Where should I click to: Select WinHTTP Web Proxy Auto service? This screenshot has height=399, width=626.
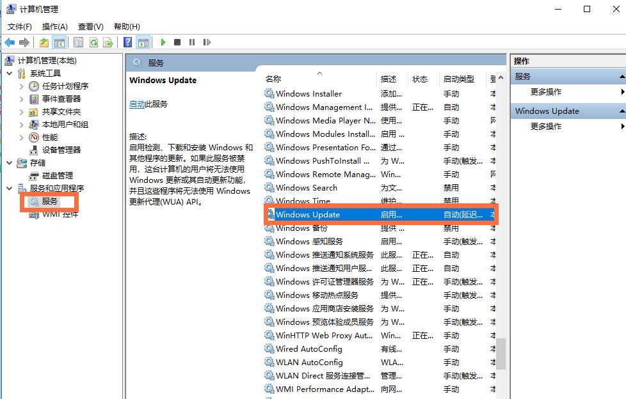point(380,336)
